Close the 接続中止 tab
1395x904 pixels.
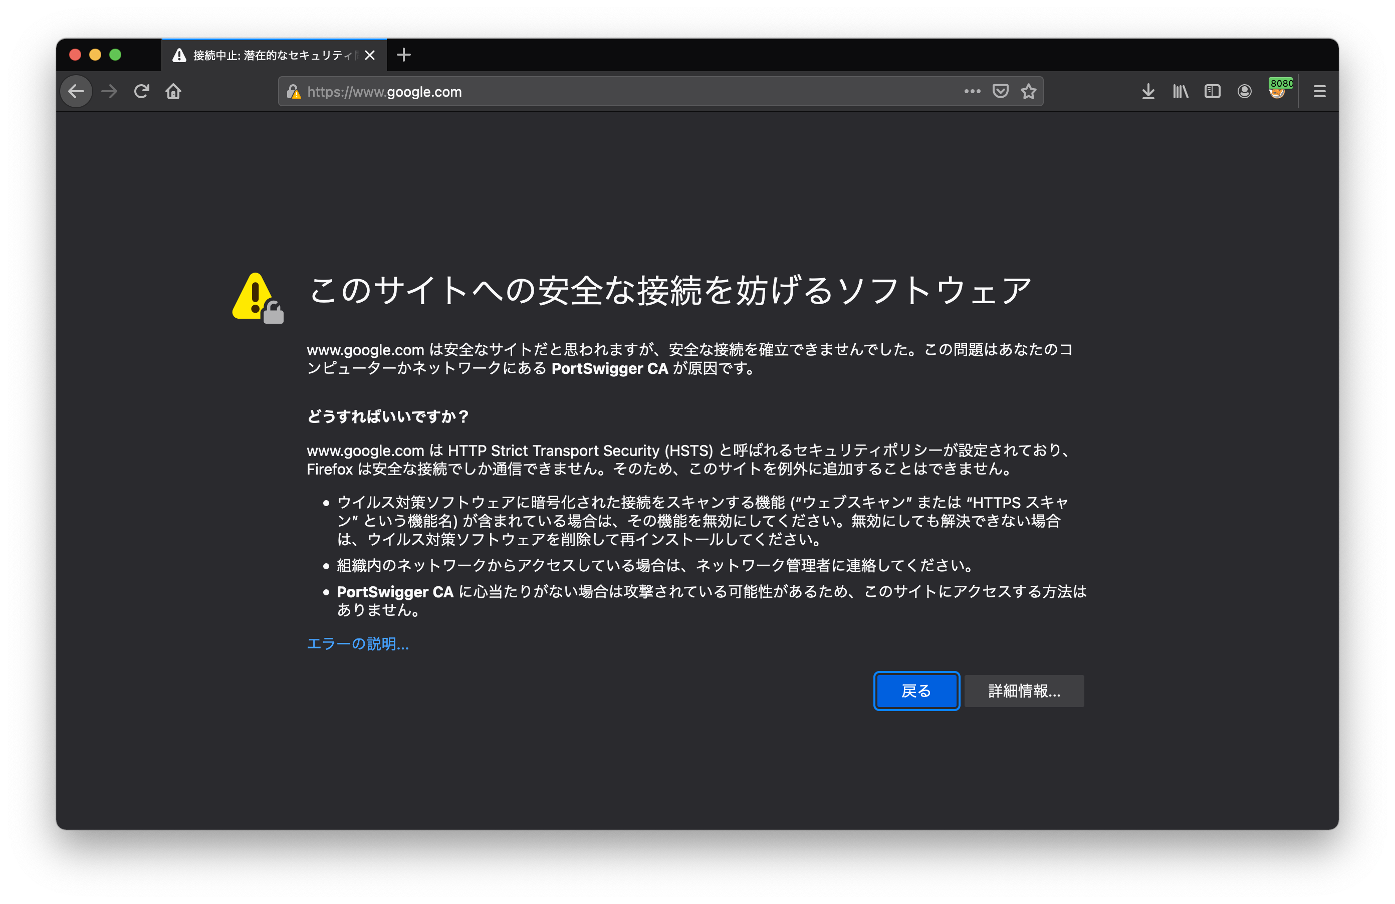pyautogui.click(x=370, y=55)
